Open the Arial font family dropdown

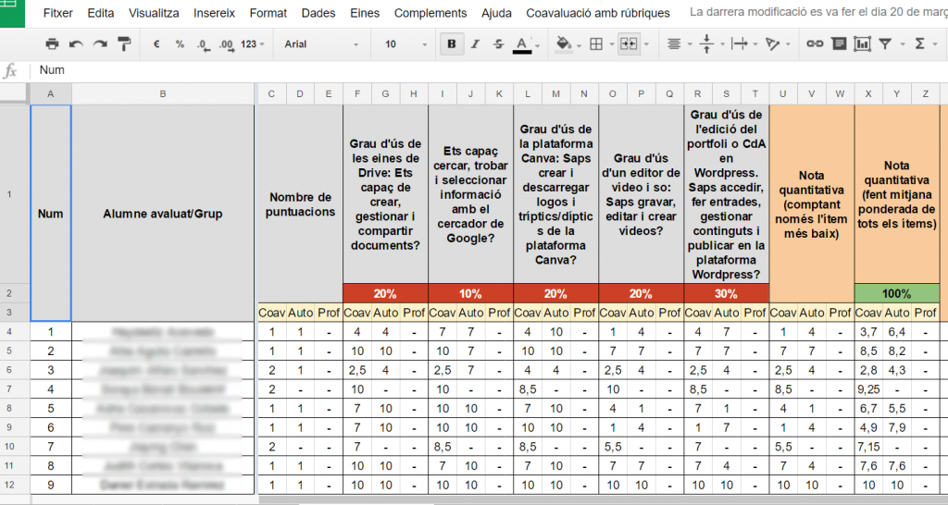pos(320,43)
